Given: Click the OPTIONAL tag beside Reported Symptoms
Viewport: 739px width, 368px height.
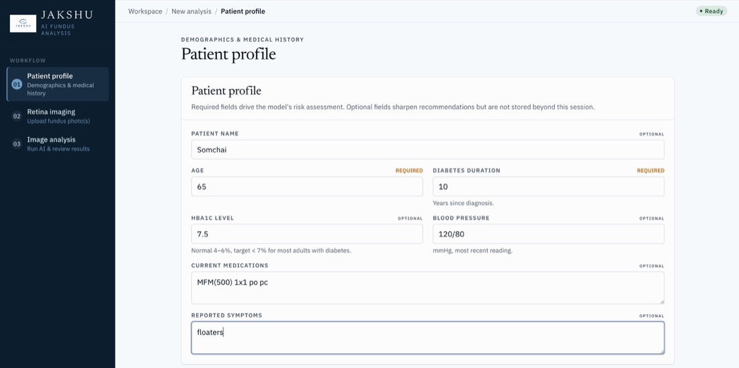Looking at the screenshot, I should coord(652,316).
